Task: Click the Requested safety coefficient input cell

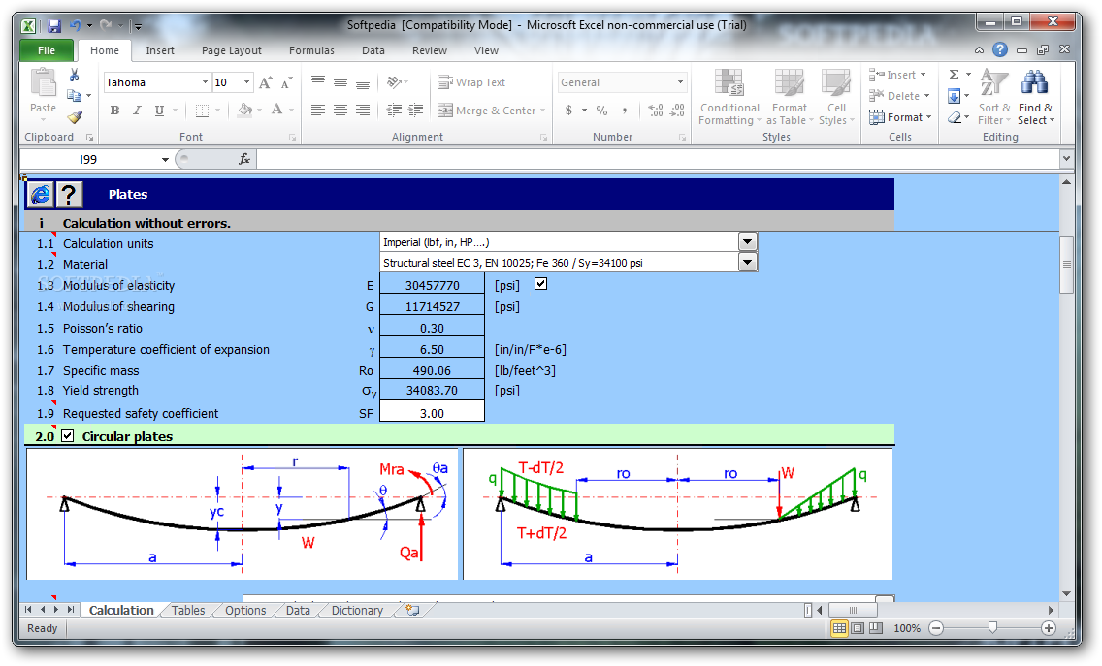Action: pyautogui.click(x=433, y=413)
